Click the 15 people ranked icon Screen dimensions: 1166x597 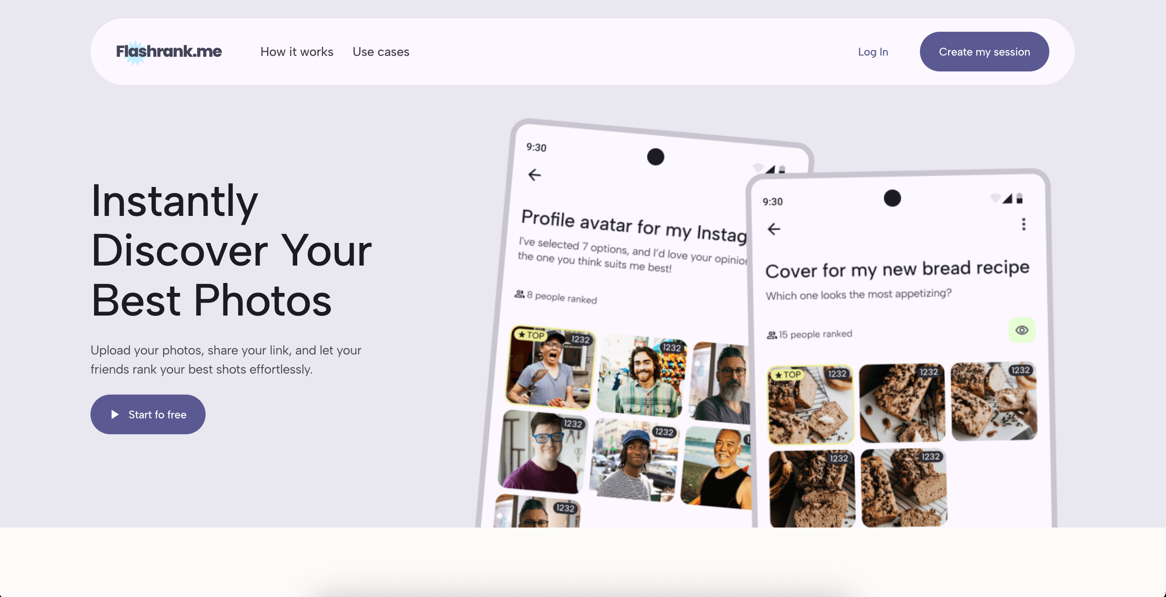771,335
